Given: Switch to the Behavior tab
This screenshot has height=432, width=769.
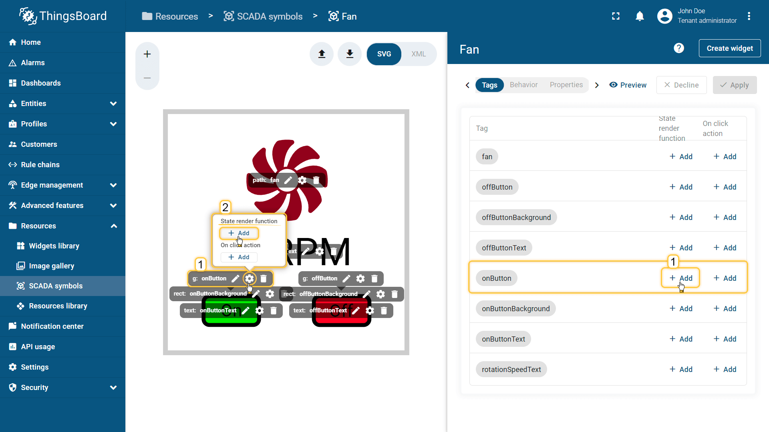Looking at the screenshot, I should click(x=523, y=85).
